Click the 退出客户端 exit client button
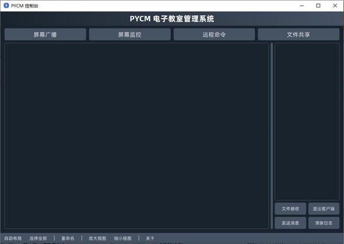The width and height of the screenshot is (344, 244). pyautogui.click(x=324, y=208)
